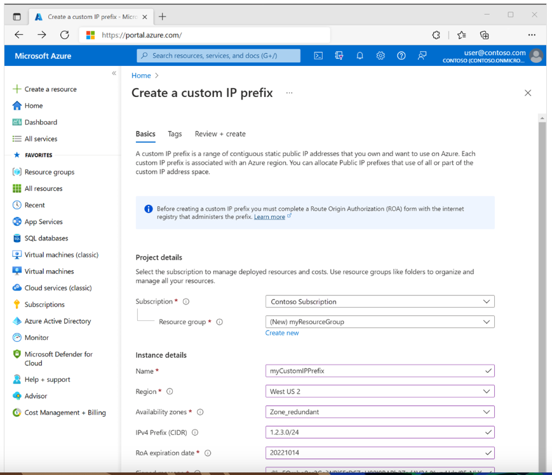The image size is (552, 475).
Task: Click Create new resource group link
Action: point(281,332)
